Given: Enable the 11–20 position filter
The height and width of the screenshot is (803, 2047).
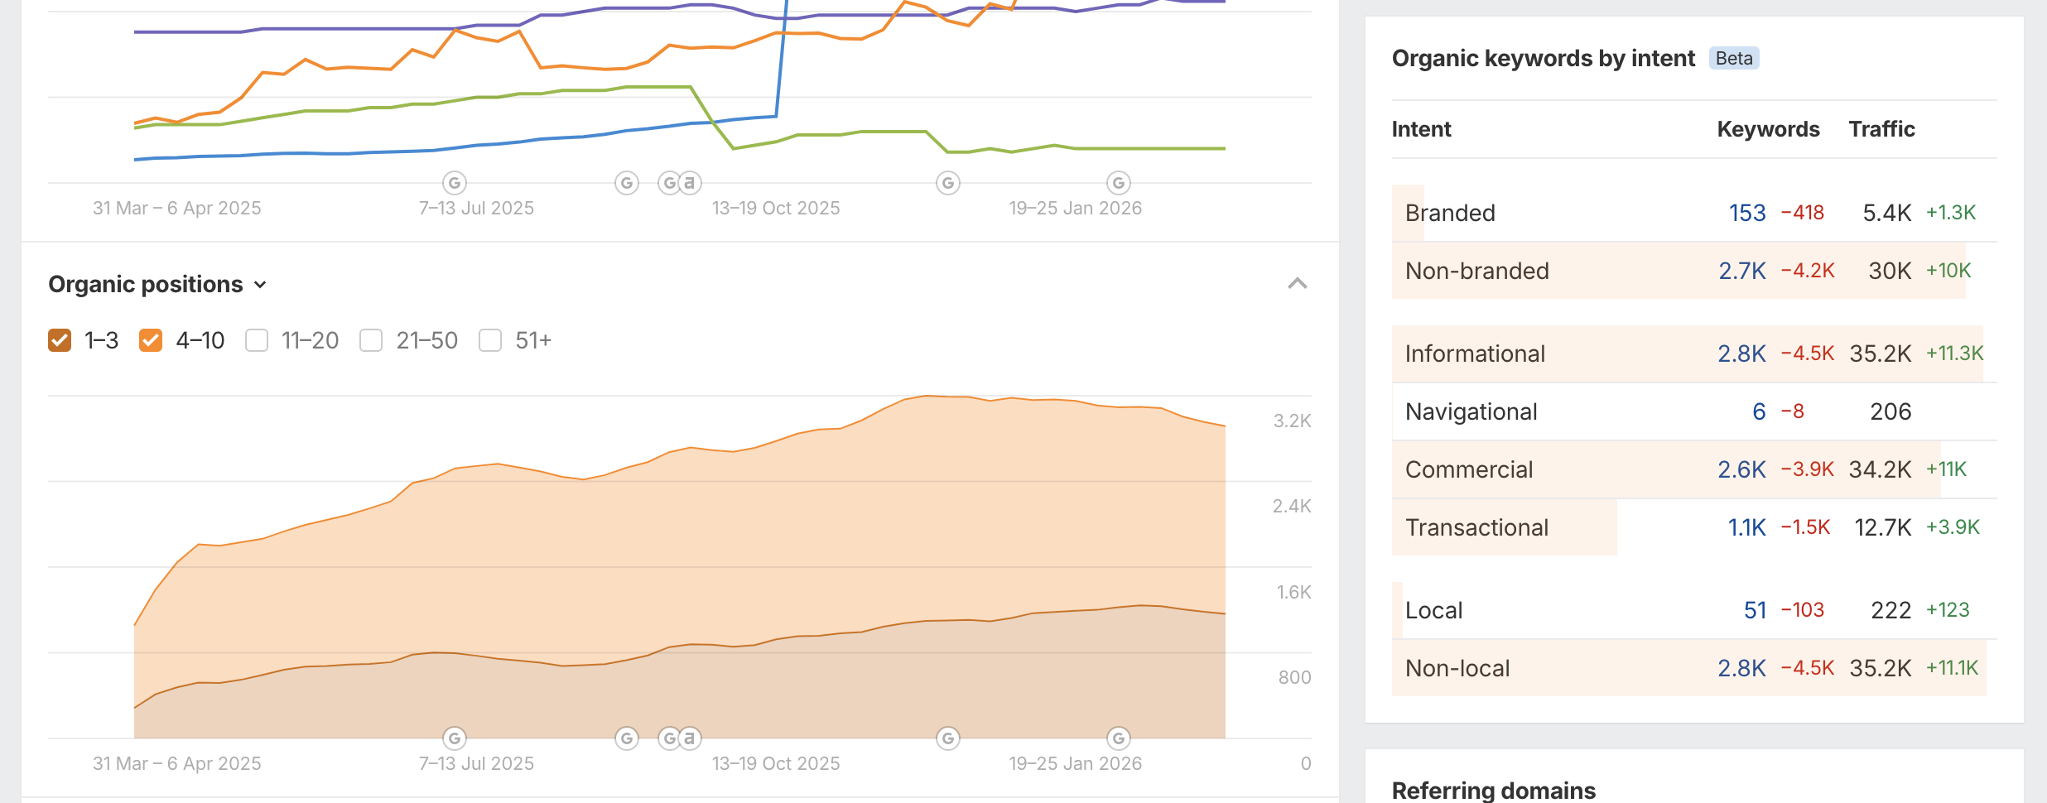Looking at the screenshot, I should point(257,339).
